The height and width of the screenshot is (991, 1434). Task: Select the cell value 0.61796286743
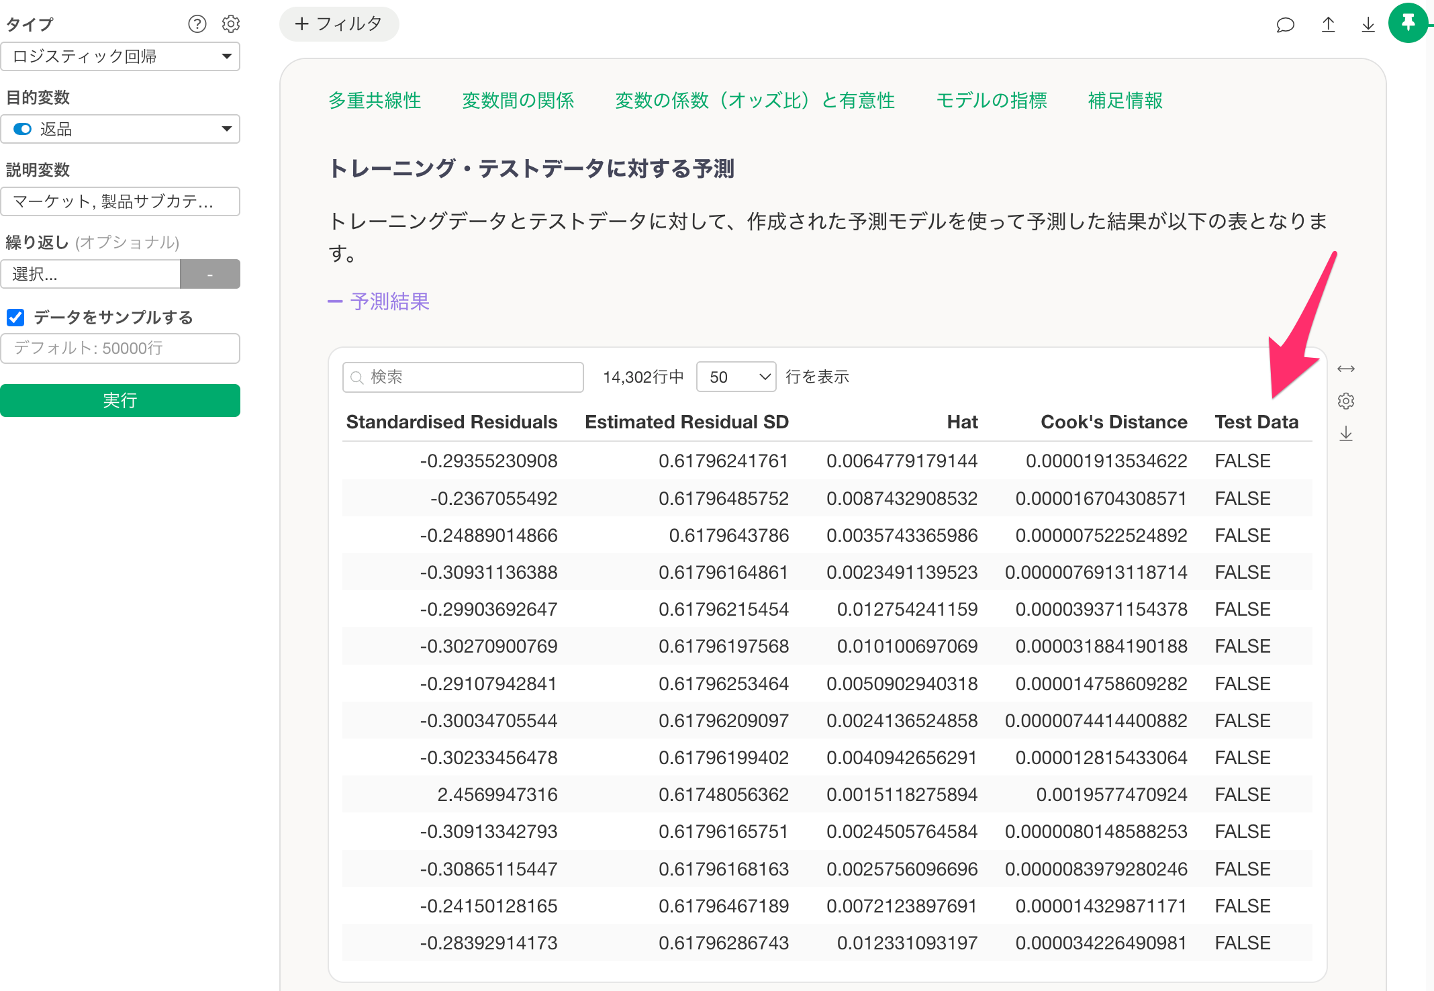[723, 943]
